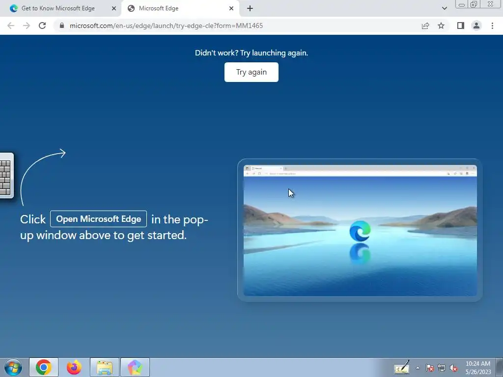The image size is (503, 377).
Task: Open the Windows Start menu
Action: tap(13, 367)
